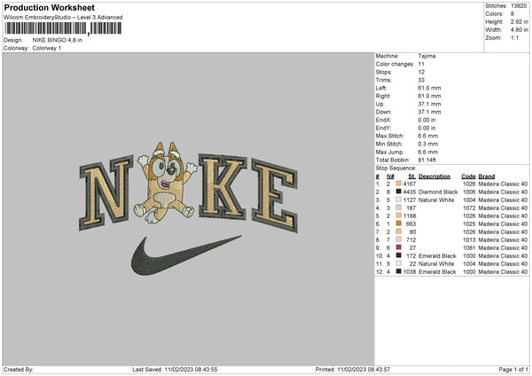The height and width of the screenshot is (376, 532).
Task: Select the colorway value 'Colorway 1'
Action: point(47,48)
